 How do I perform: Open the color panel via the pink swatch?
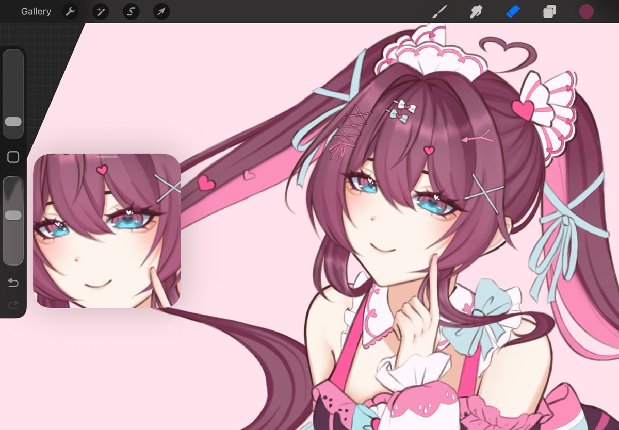(x=586, y=11)
